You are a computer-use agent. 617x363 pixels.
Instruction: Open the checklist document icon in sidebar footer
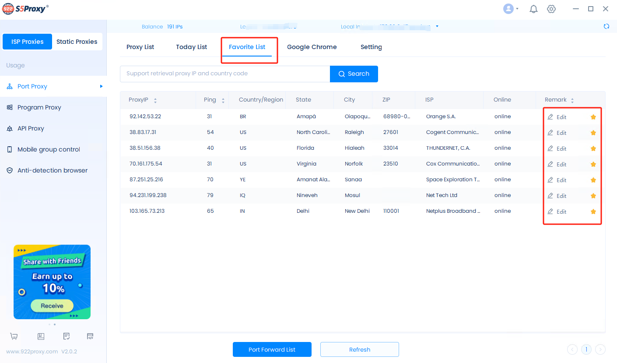(67, 336)
